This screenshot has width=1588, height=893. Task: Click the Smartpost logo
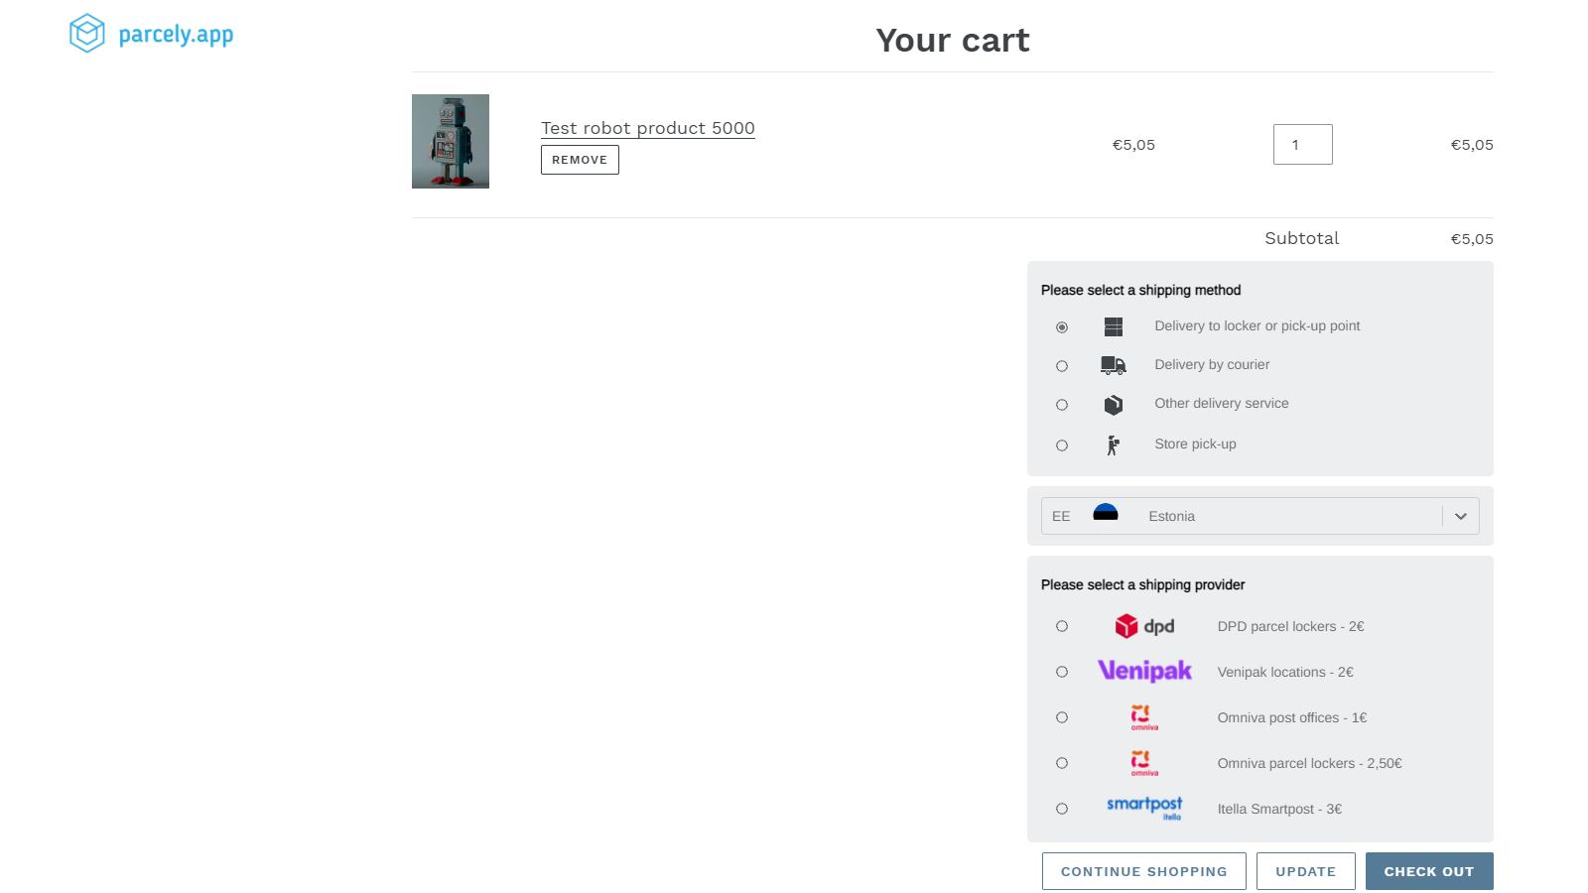1144,808
